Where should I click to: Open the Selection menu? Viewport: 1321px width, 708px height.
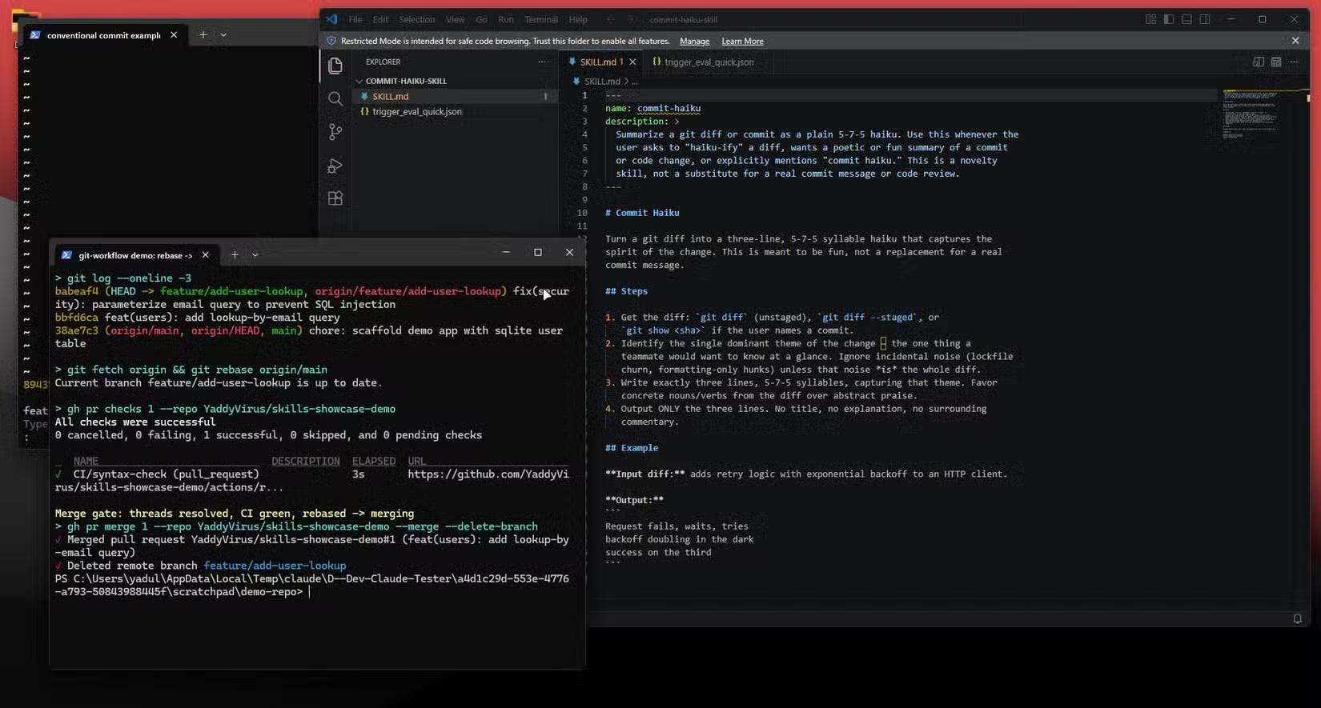click(x=417, y=19)
